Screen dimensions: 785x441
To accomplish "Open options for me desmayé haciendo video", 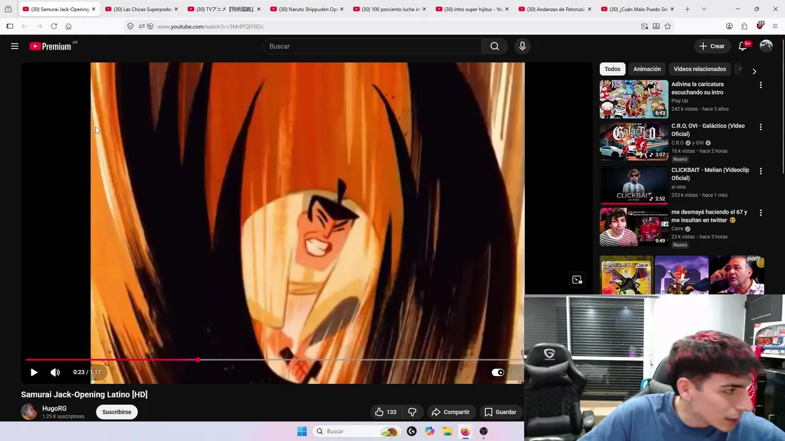I will (760, 213).
